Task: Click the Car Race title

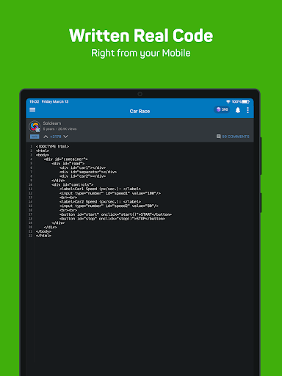Action: click(140, 111)
